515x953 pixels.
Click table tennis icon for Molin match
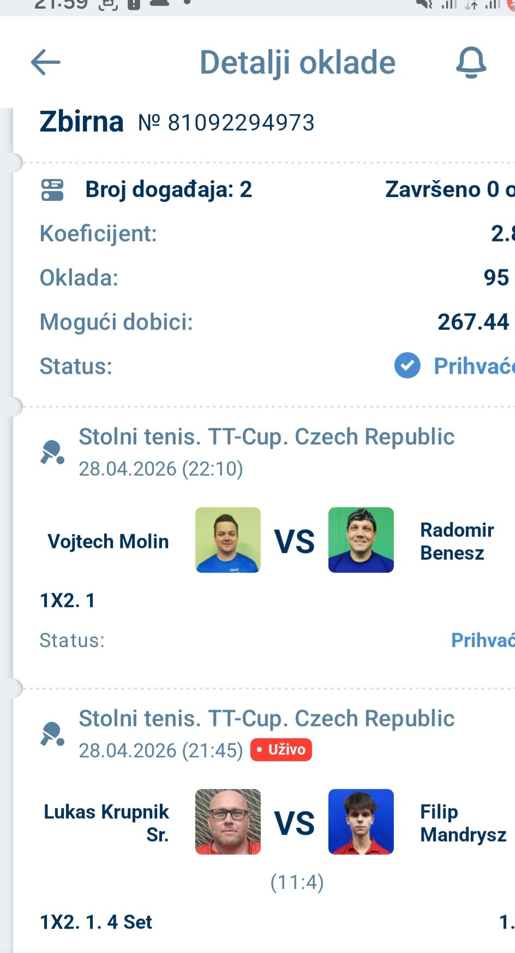coord(52,452)
